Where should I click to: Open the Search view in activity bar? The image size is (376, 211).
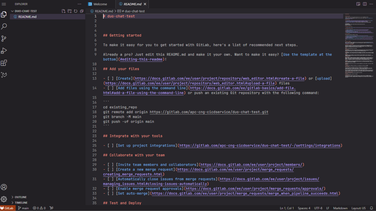(4, 27)
